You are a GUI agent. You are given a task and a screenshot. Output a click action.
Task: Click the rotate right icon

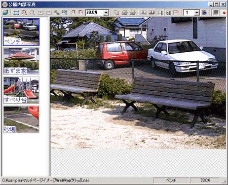coord(81,12)
